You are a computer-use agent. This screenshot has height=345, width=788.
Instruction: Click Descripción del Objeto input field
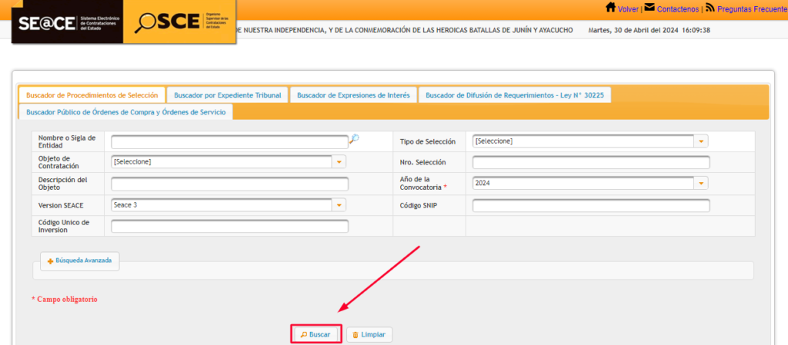tap(229, 184)
